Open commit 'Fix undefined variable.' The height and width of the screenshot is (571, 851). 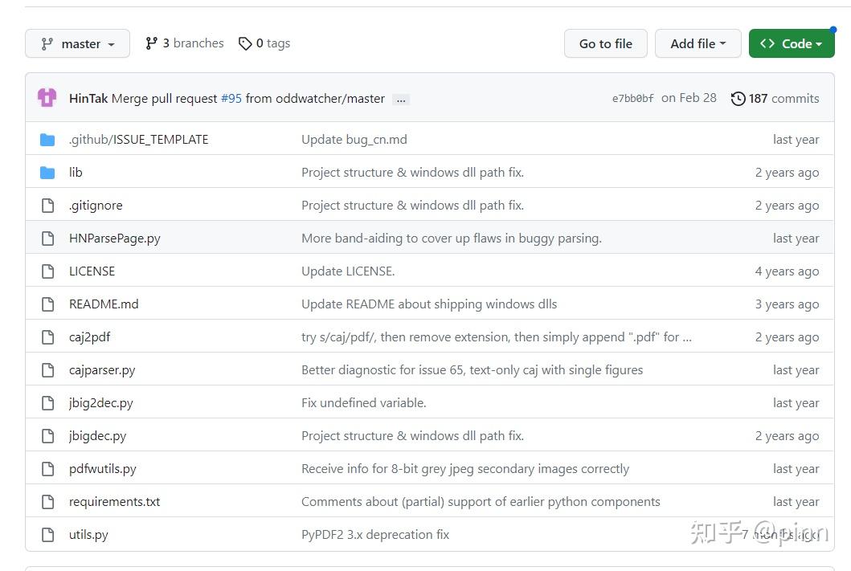(x=364, y=403)
